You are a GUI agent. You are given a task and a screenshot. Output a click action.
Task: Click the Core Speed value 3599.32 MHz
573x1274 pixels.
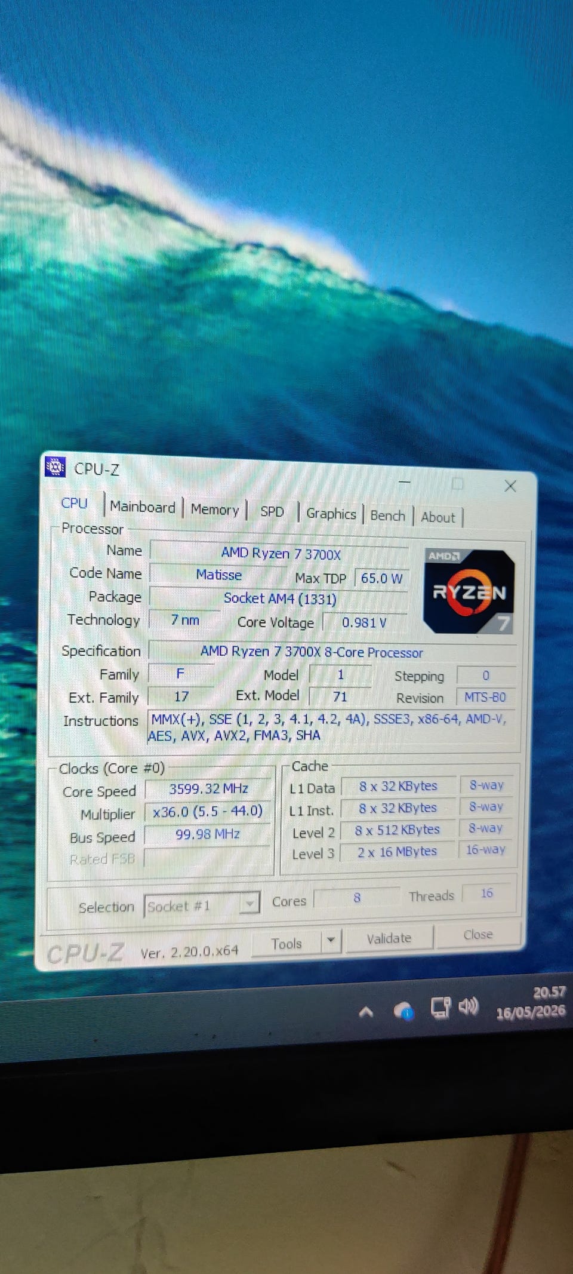tap(208, 789)
